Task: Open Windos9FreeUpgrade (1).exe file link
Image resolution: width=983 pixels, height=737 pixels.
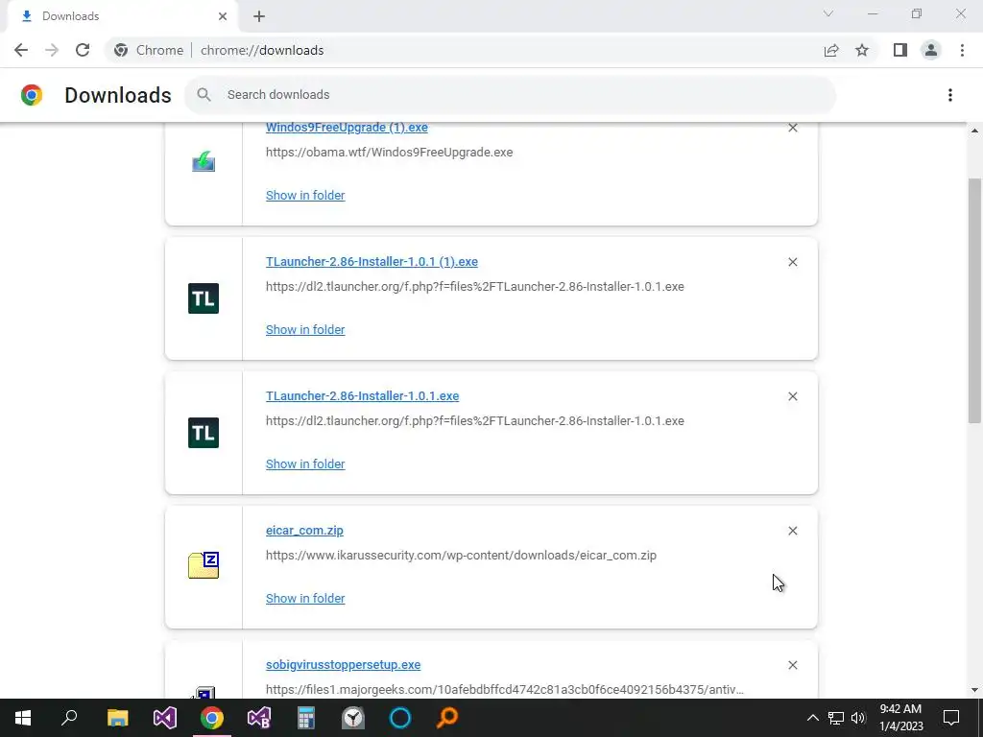Action: click(347, 128)
